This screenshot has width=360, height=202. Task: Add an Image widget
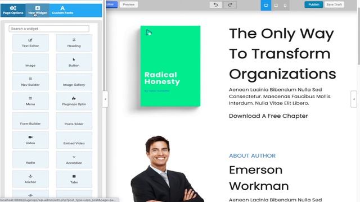pyautogui.click(x=30, y=62)
